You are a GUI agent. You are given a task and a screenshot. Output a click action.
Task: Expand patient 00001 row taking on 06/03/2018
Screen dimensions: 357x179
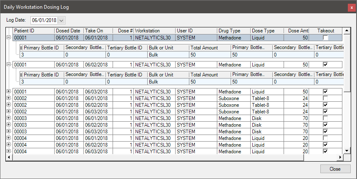tap(9, 91)
